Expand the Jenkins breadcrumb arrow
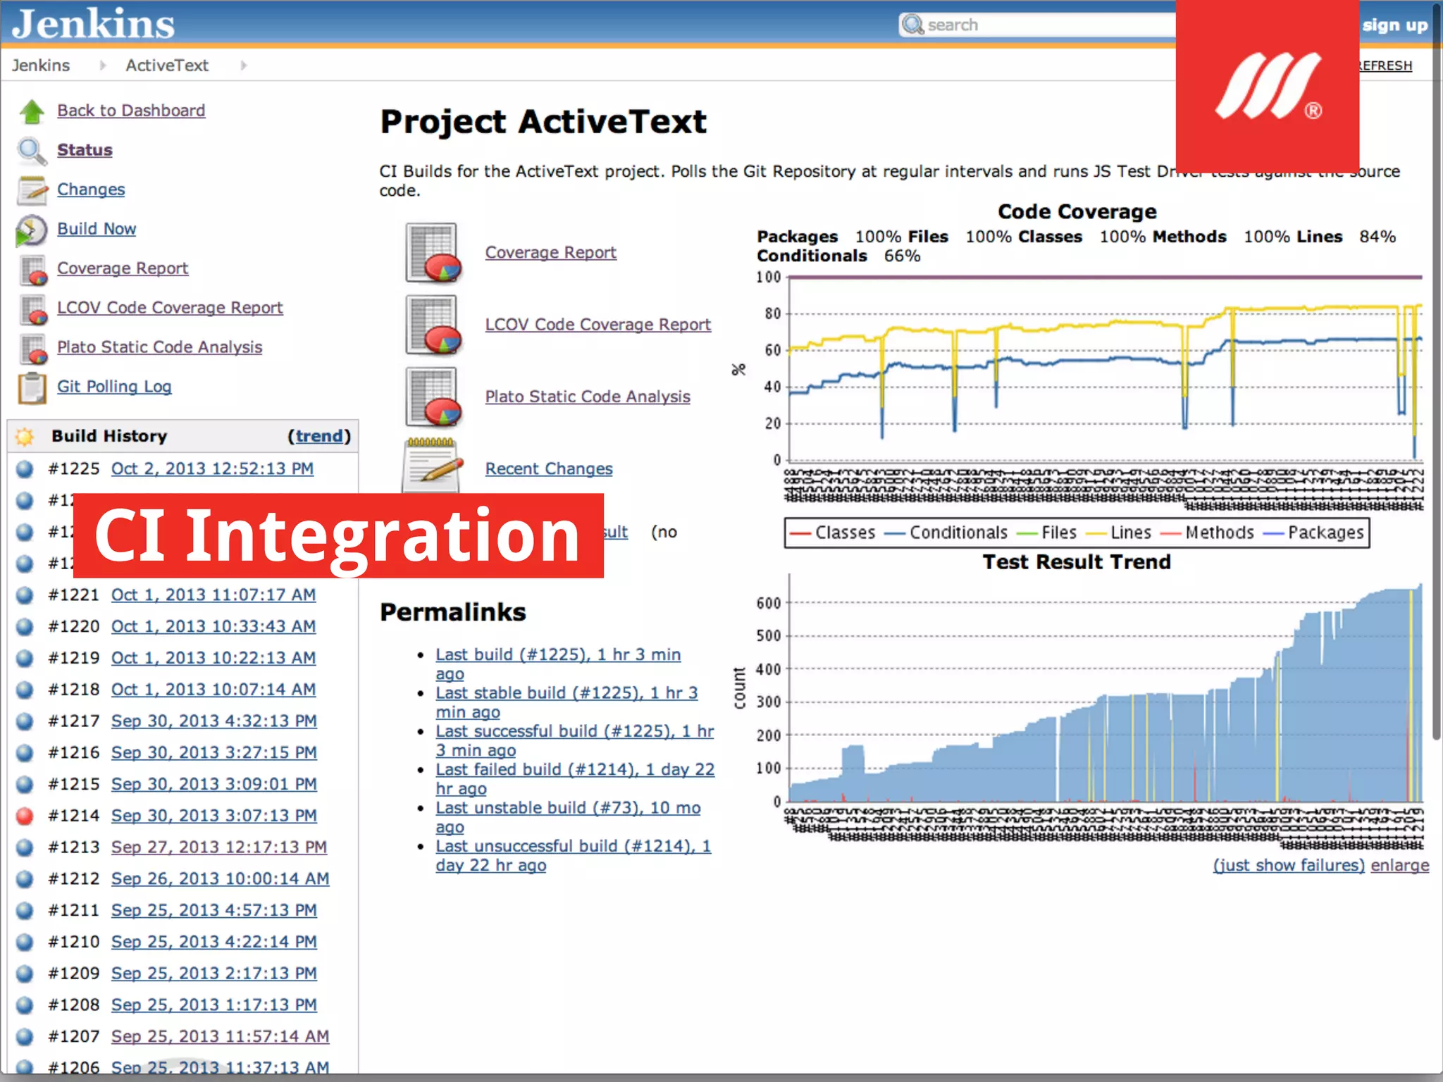This screenshot has height=1082, width=1443. pos(103,66)
